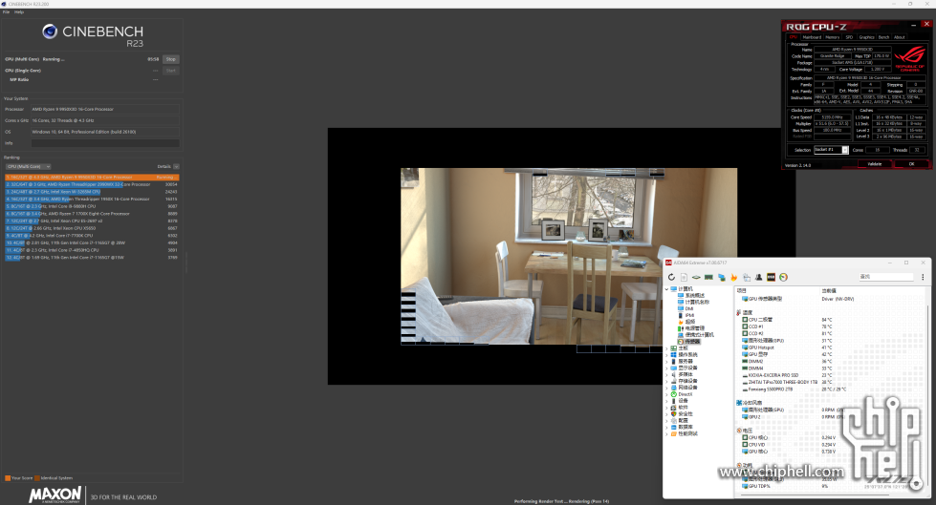This screenshot has width=936, height=505.
Task: Click the 性能测试 icon in AIDA64 tree
Action: [673, 433]
